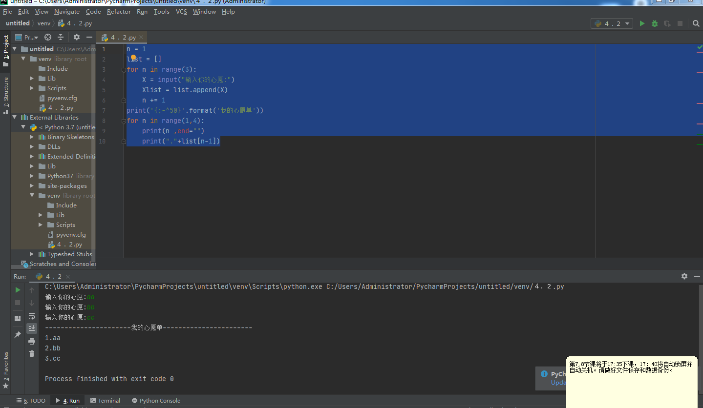Open Search Everywhere magnifier icon

(696, 23)
